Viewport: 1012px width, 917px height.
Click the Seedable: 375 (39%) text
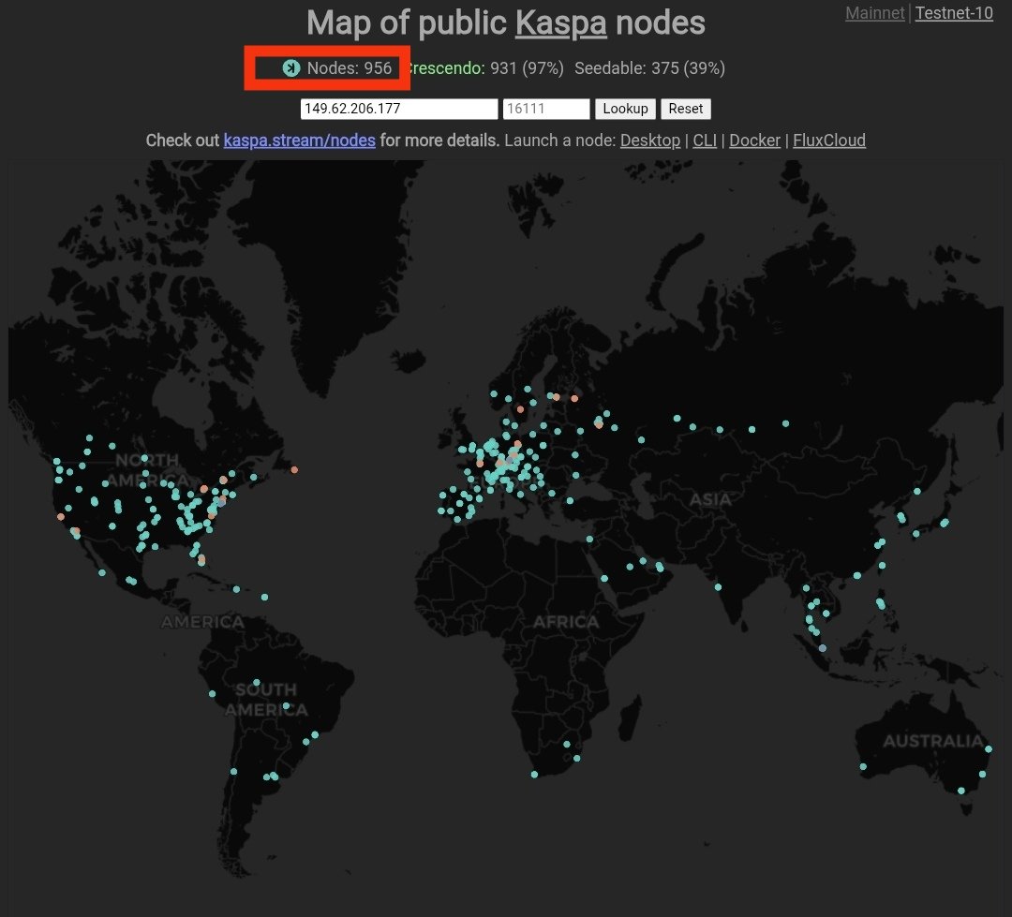coord(649,68)
